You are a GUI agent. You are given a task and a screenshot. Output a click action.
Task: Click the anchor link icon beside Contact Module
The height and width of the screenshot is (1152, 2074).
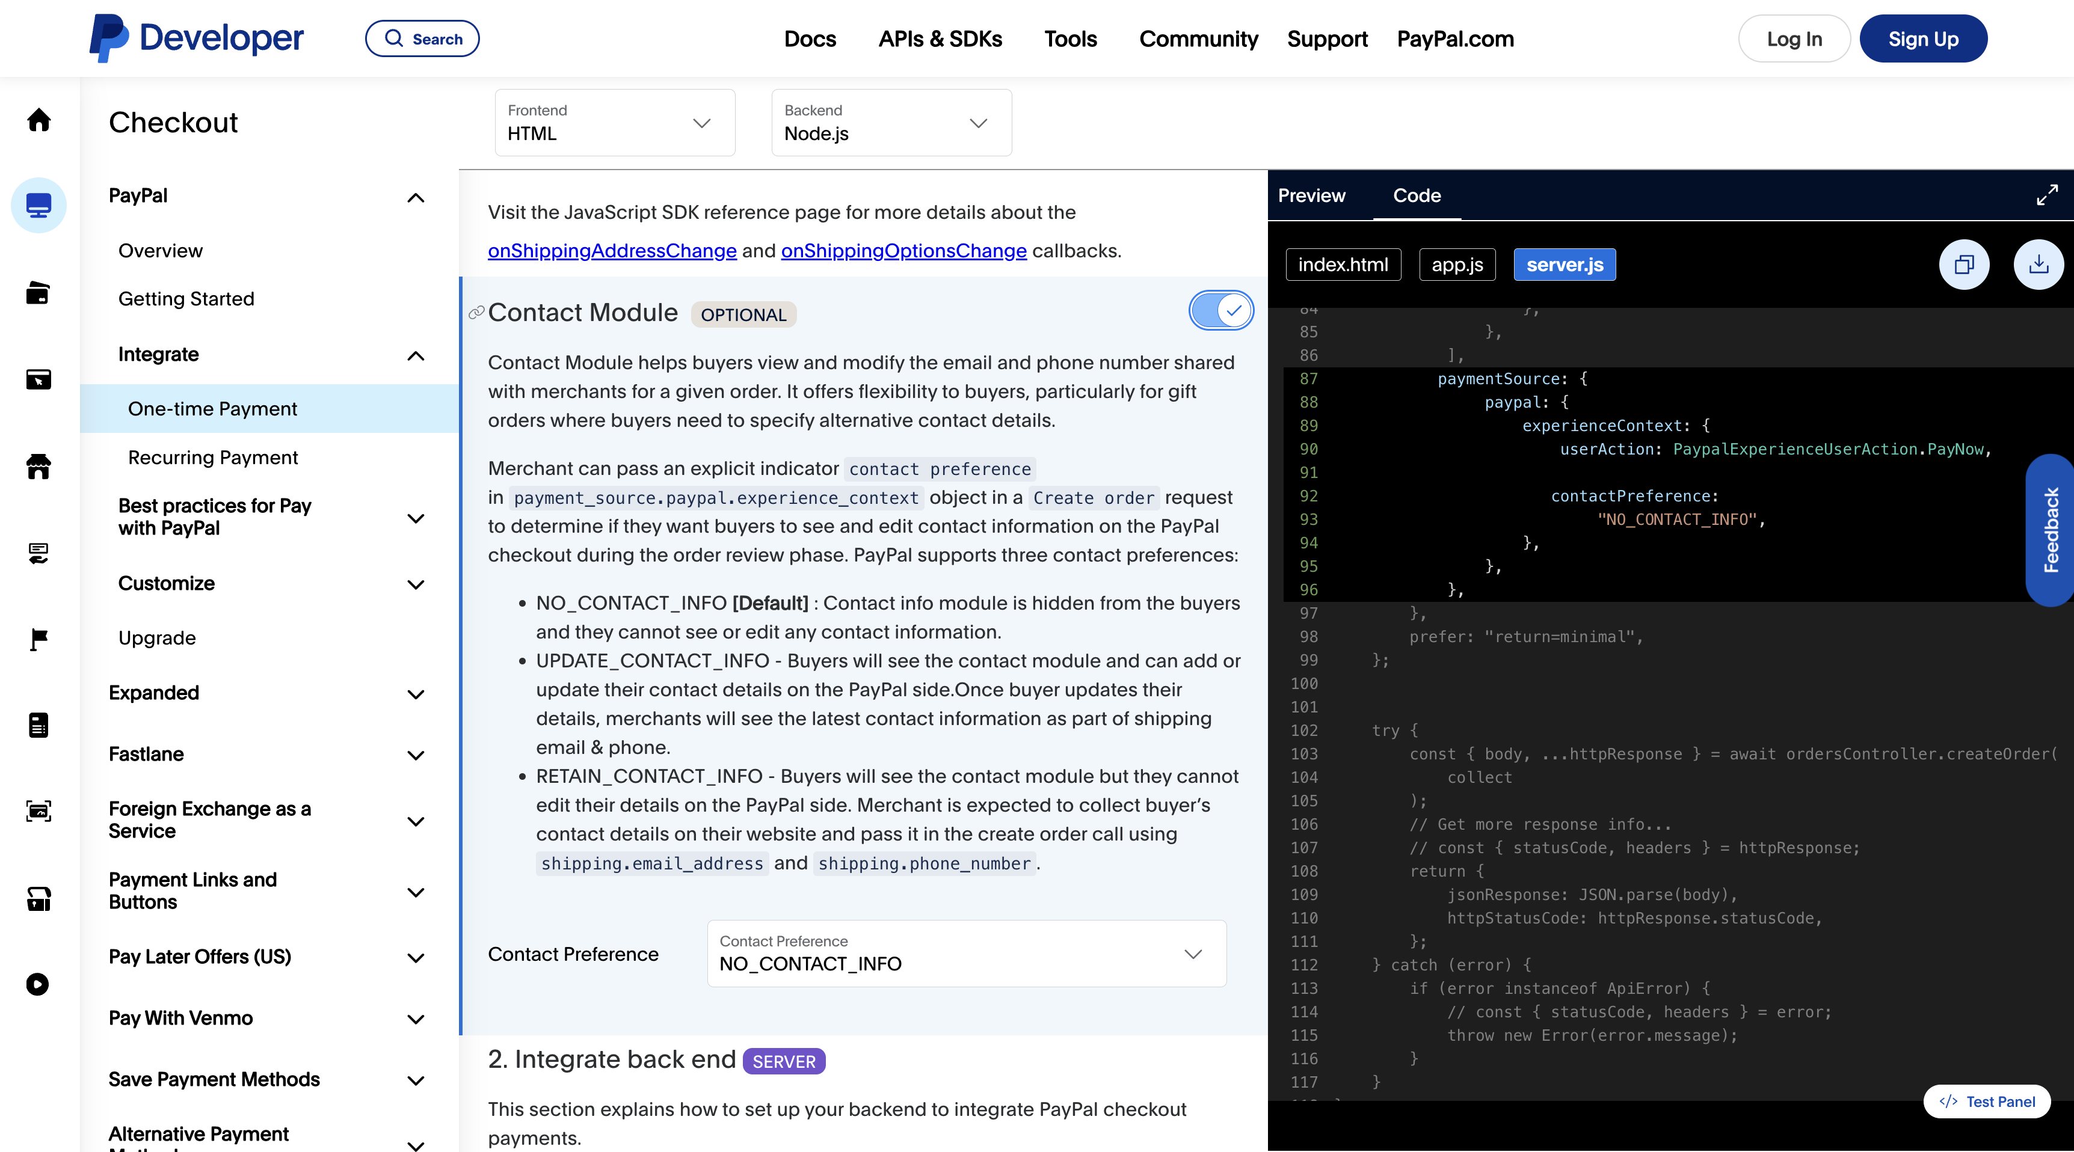point(476,313)
